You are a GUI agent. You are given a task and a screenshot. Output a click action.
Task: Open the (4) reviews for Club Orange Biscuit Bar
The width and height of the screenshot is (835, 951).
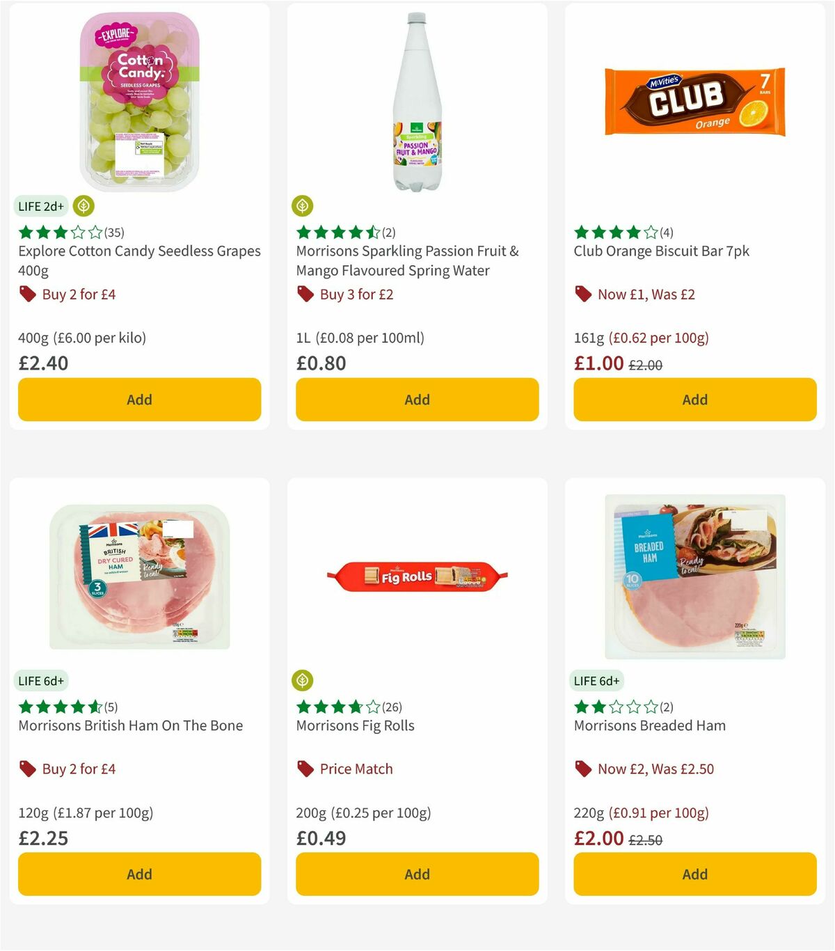[667, 232]
